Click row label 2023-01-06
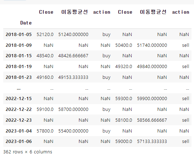Screen dimensions: 194x157 (x=19, y=142)
